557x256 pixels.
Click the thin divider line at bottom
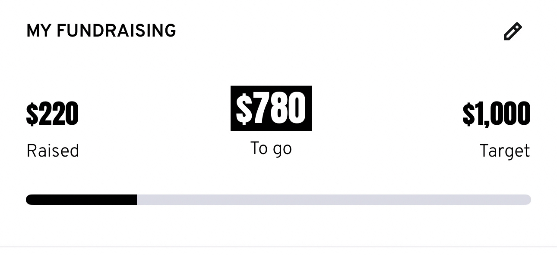pos(278,247)
